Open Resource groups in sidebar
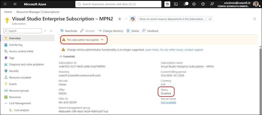 click(x=17, y=90)
